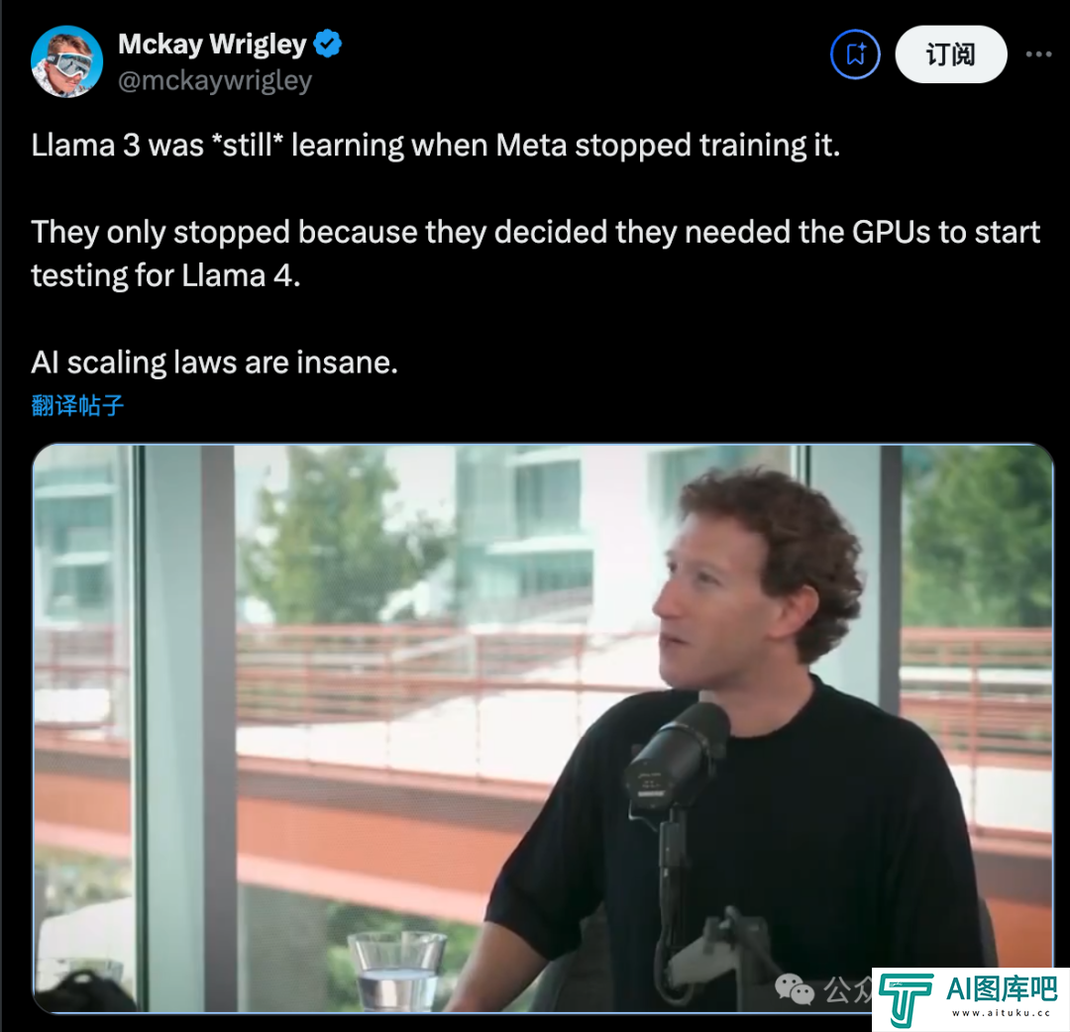Click the "Llama 3 was *still* learning" sentence
Viewport: 1070px width, 1032px height.
pos(435,146)
